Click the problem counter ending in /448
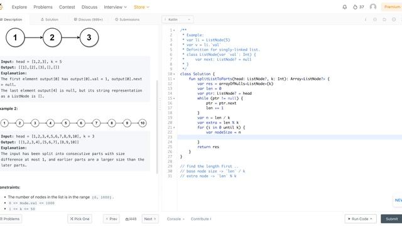The height and width of the screenshot is (226, 402). click(x=131, y=219)
